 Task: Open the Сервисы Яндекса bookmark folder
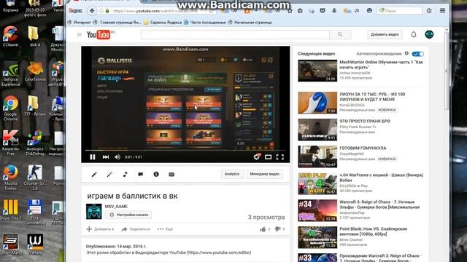pyautogui.click(x=163, y=23)
